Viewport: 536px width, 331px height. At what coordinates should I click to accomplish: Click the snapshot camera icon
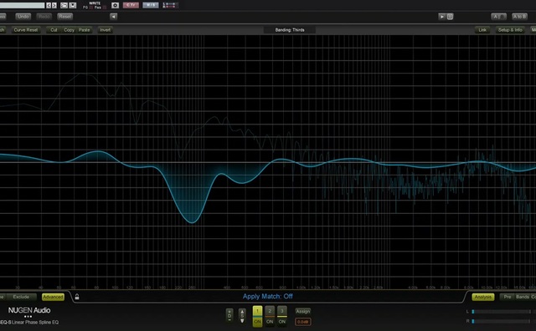click(x=116, y=6)
